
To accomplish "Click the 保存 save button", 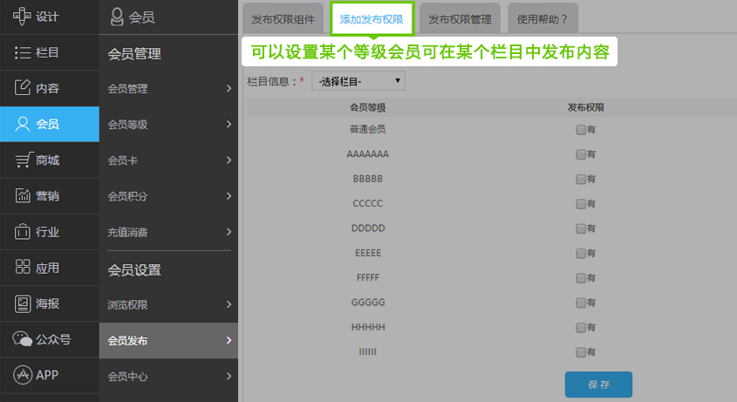I will coord(598,385).
